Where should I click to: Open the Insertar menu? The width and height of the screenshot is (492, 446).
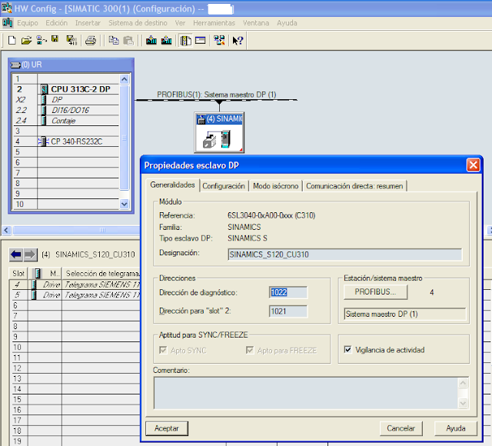[88, 23]
